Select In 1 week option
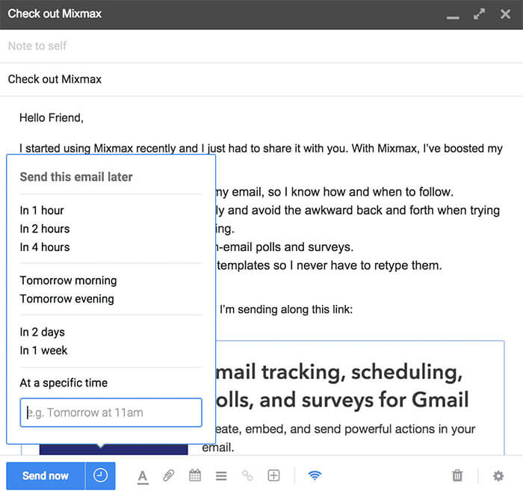523x497 pixels. (x=43, y=351)
